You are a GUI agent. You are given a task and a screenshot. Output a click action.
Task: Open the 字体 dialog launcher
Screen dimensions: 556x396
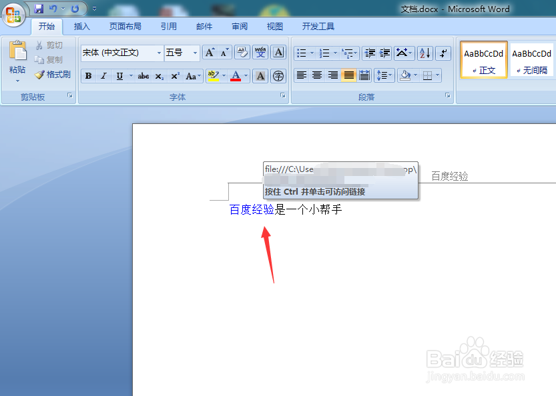point(282,95)
